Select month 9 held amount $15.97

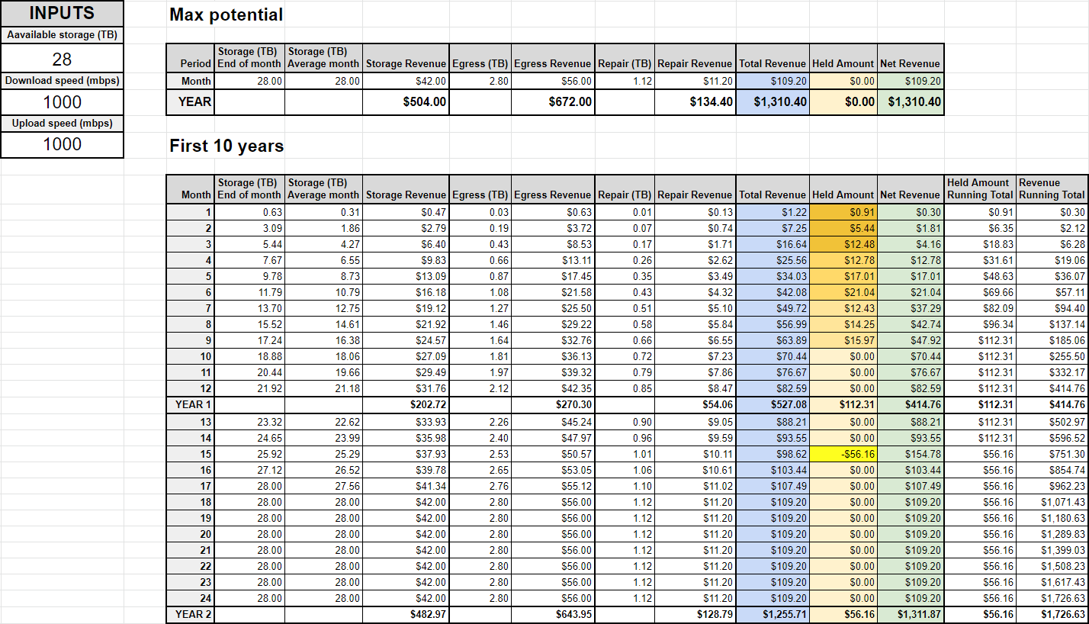click(x=843, y=340)
